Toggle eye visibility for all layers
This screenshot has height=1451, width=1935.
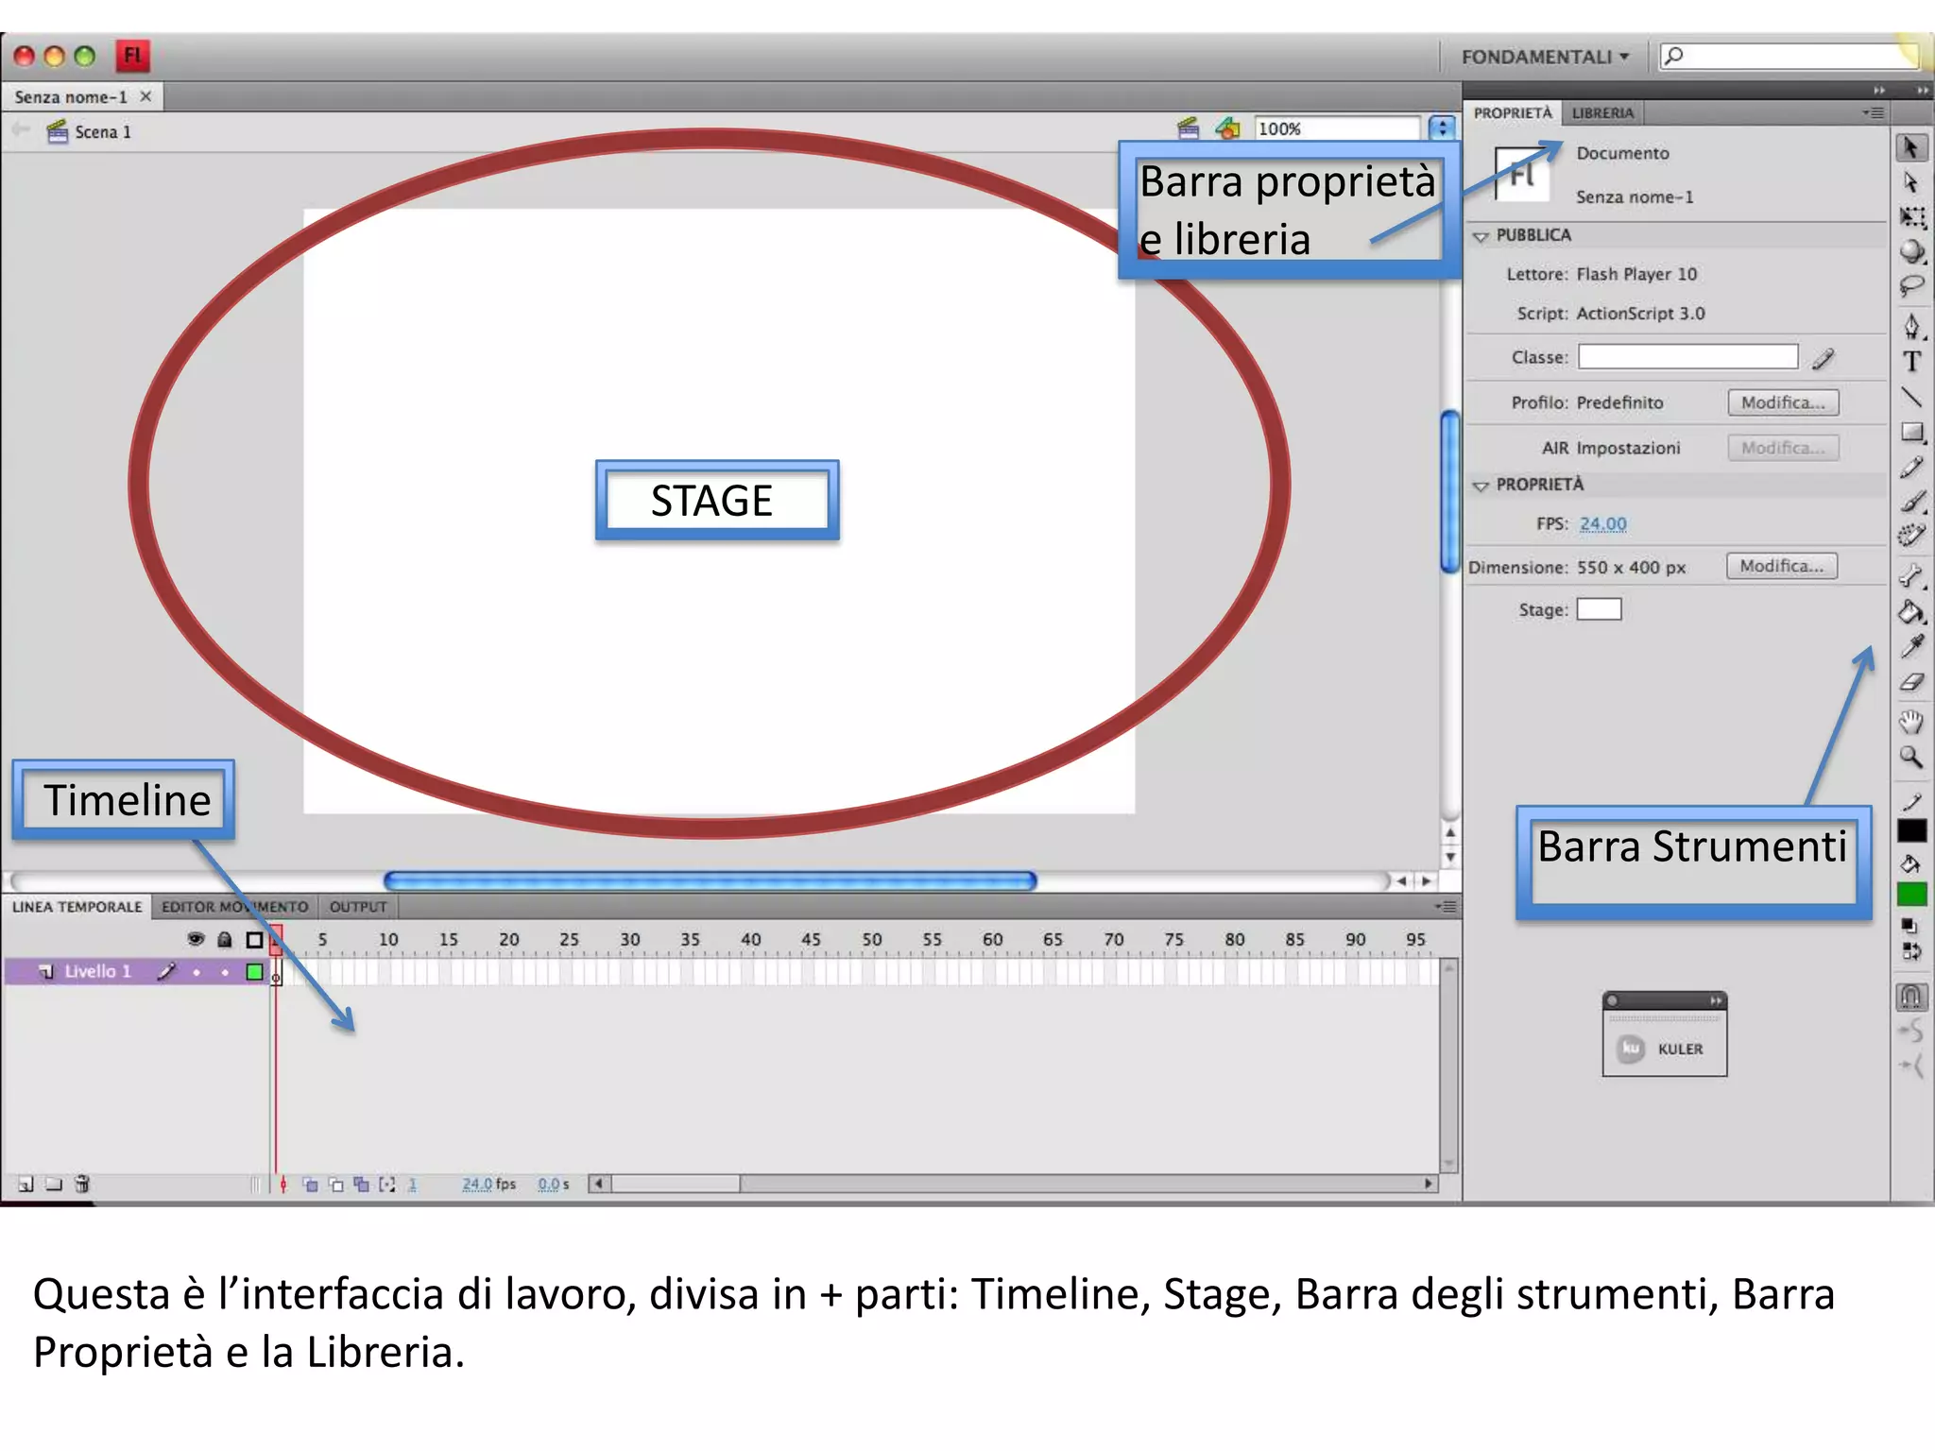[196, 939]
